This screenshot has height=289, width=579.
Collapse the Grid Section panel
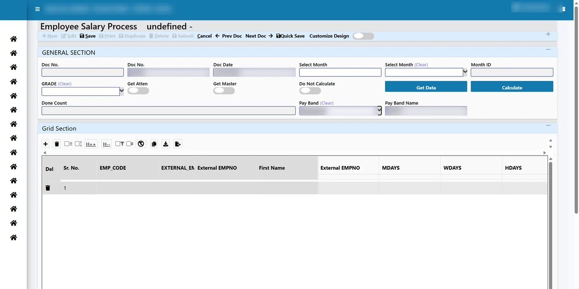[x=548, y=126]
